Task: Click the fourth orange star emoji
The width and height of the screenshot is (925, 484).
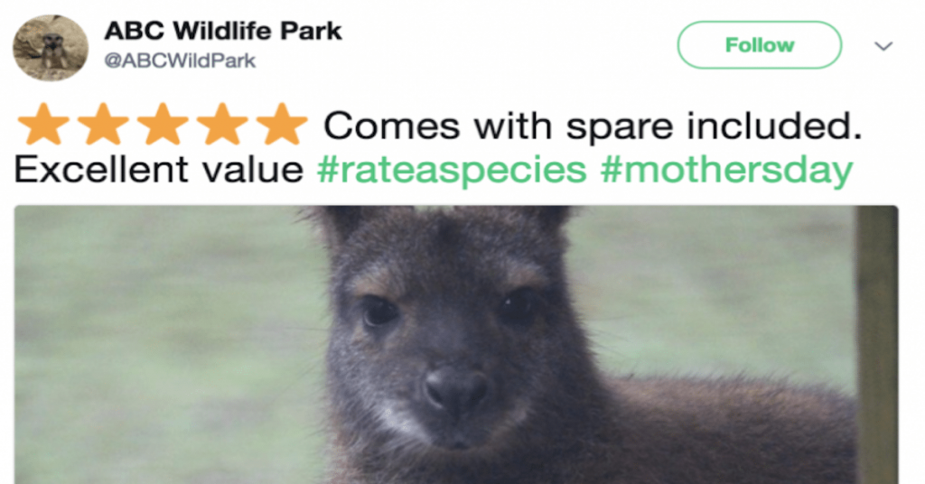Action: pos(223,125)
